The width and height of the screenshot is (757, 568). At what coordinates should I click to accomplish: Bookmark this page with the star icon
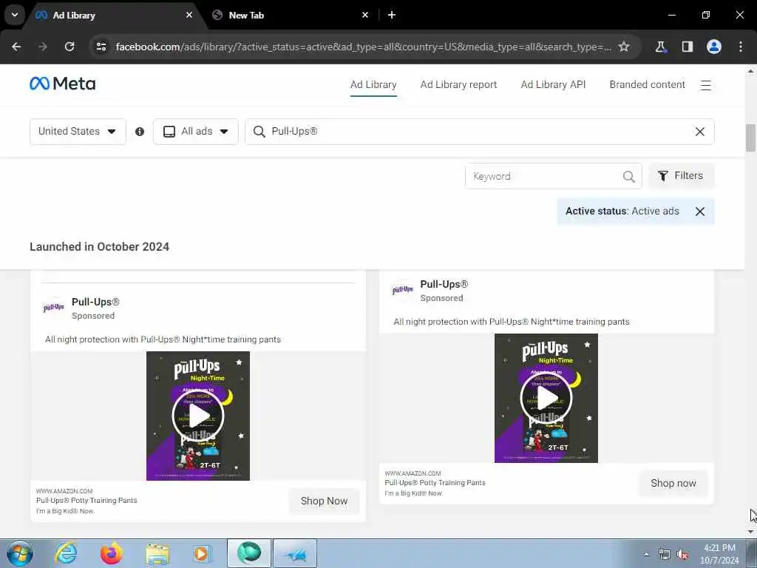click(x=624, y=47)
